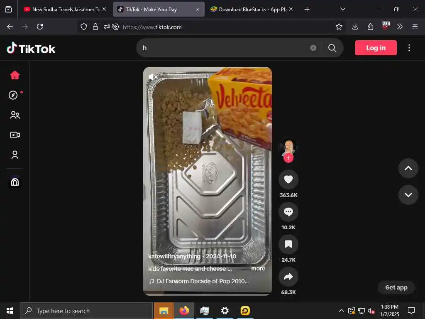Open Following people icon in sidebar
Viewport: 425px width, 319px height.
click(15, 115)
